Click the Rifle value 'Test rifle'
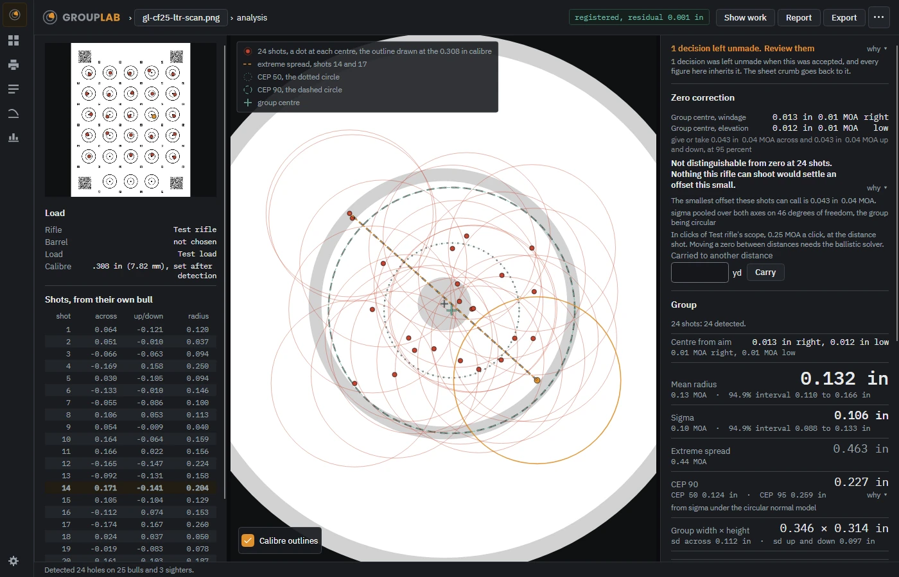Viewport: 899px width, 577px height. (x=195, y=230)
